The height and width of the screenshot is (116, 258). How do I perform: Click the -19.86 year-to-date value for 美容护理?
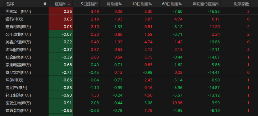[214, 42]
